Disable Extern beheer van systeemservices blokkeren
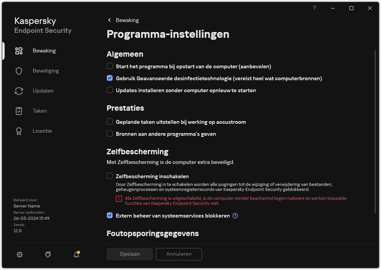The width and height of the screenshot is (381, 270). pos(110,216)
